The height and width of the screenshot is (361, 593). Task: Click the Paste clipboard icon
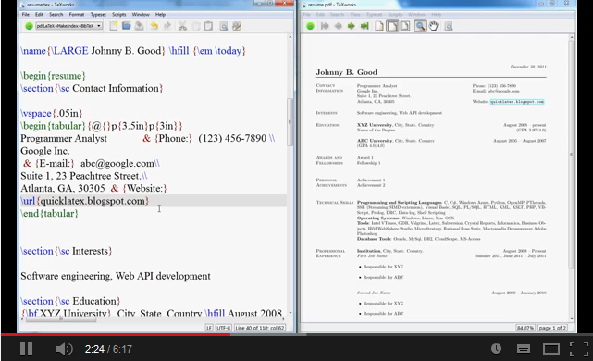(208, 26)
